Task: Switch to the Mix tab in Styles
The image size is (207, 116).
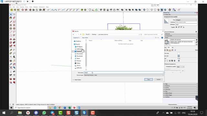Action: [x=172, y=47]
